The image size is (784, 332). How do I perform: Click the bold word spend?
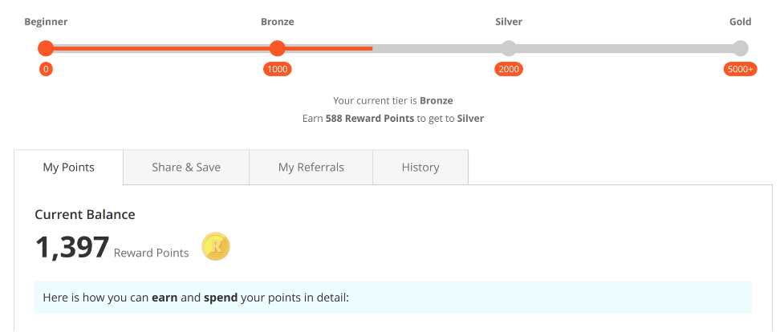221,298
